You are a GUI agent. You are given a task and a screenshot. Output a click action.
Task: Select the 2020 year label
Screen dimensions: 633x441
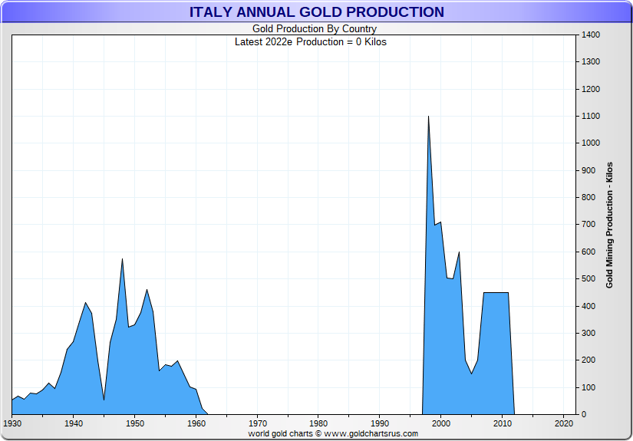tap(564, 423)
